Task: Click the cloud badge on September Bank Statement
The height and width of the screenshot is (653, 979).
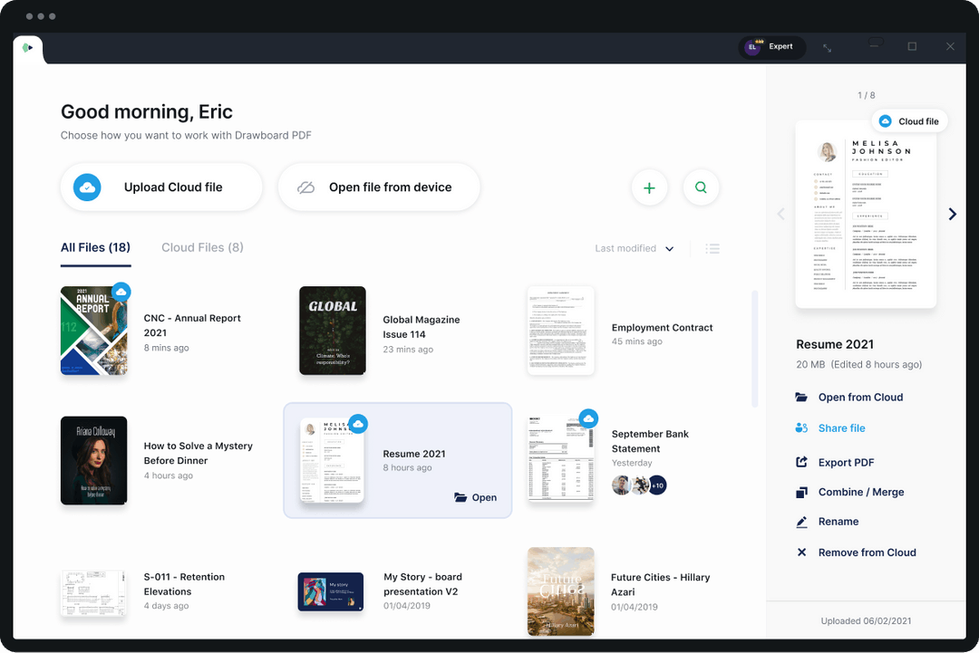Action: [589, 418]
